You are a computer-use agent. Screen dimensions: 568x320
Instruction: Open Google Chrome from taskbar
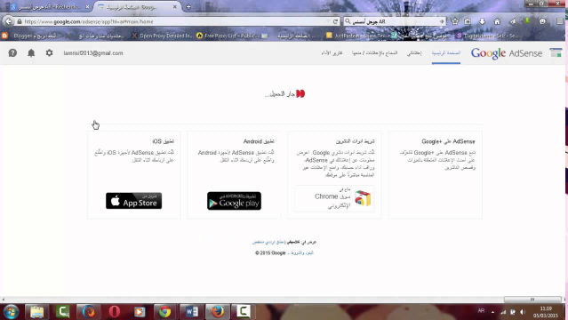165,311
